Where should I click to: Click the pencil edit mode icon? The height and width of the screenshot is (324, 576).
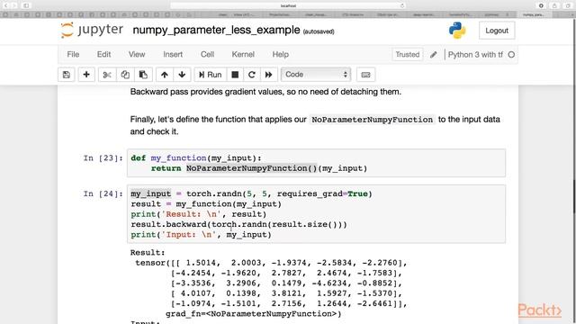434,55
